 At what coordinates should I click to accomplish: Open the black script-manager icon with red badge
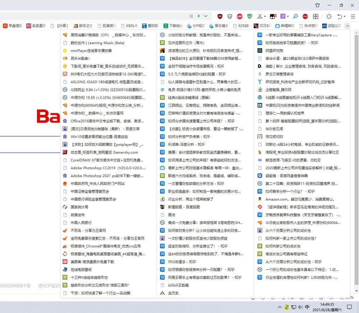pyautogui.click(x=273, y=16)
